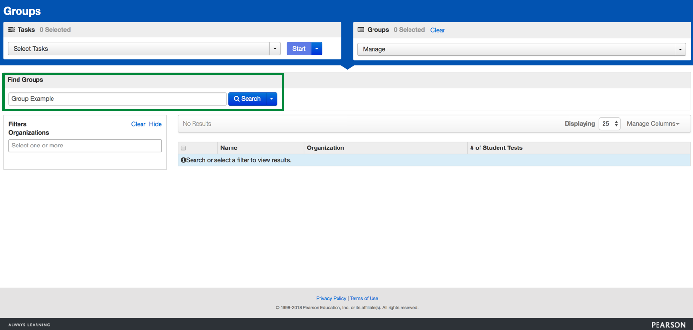Open the Manage groups dropdown
This screenshot has width=693, height=330.
(x=521, y=49)
